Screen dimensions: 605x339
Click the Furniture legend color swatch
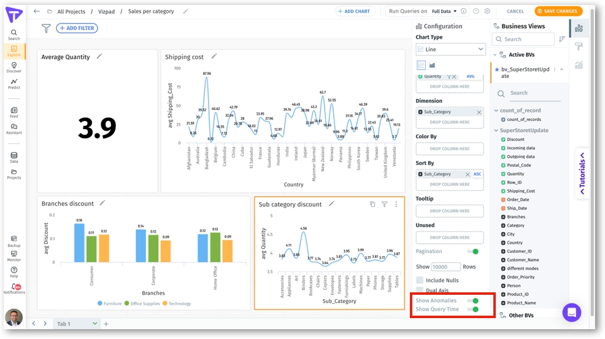pyautogui.click(x=101, y=303)
